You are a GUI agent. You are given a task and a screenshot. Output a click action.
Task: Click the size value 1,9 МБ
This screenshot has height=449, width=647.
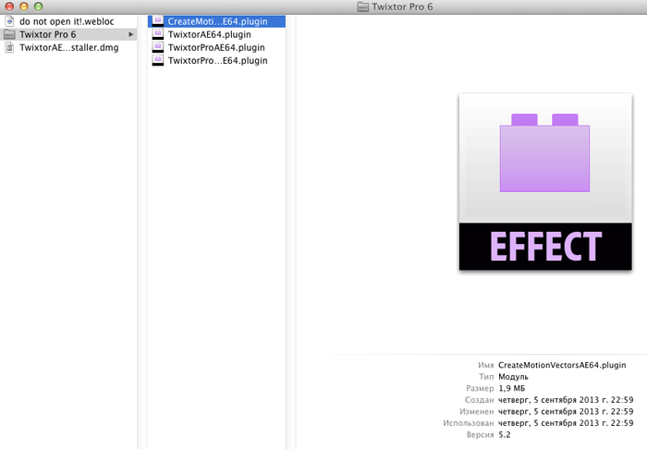coord(512,388)
